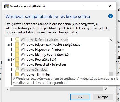Click the Windows-szolgáltatások title bar icon
The image size is (120, 102).
(x=6, y=6)
